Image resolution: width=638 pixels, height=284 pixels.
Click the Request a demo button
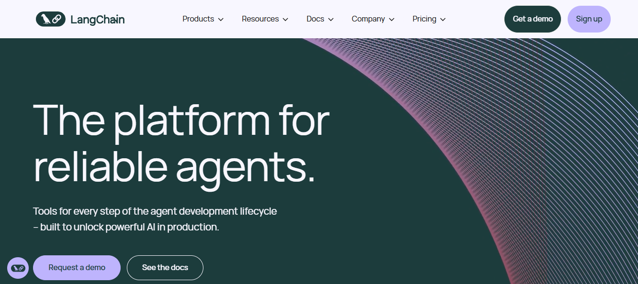(x=77, y=268)
